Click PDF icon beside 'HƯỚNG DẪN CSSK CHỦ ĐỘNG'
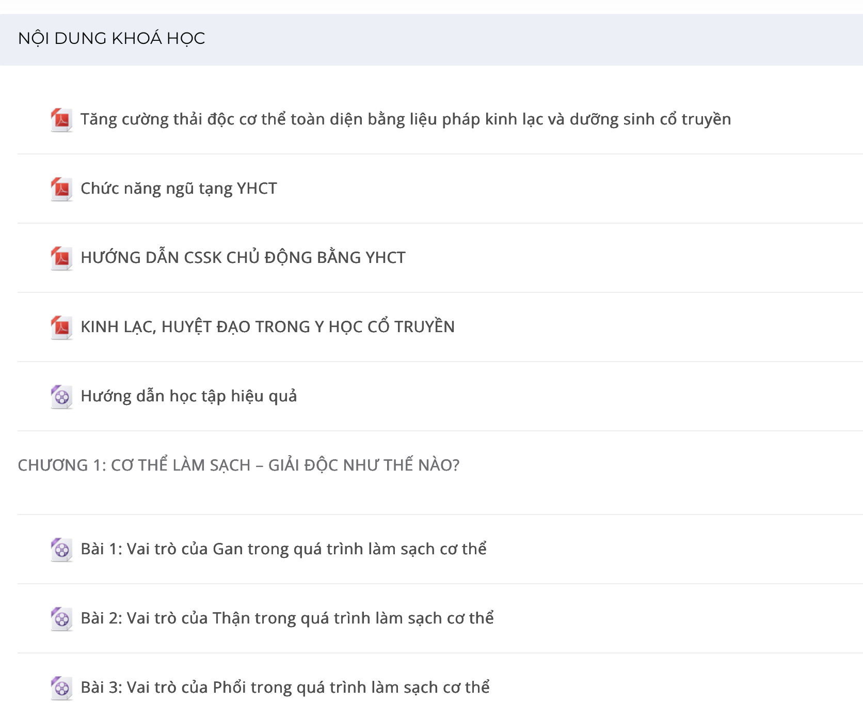The height and width of the screenshot is (717, 863). pos(61,258)
